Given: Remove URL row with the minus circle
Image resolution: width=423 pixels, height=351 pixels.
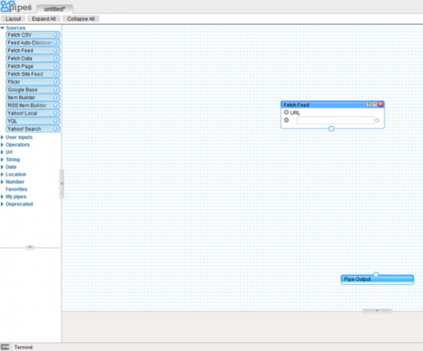Looking at the screenshot, I should pos(287,120).
